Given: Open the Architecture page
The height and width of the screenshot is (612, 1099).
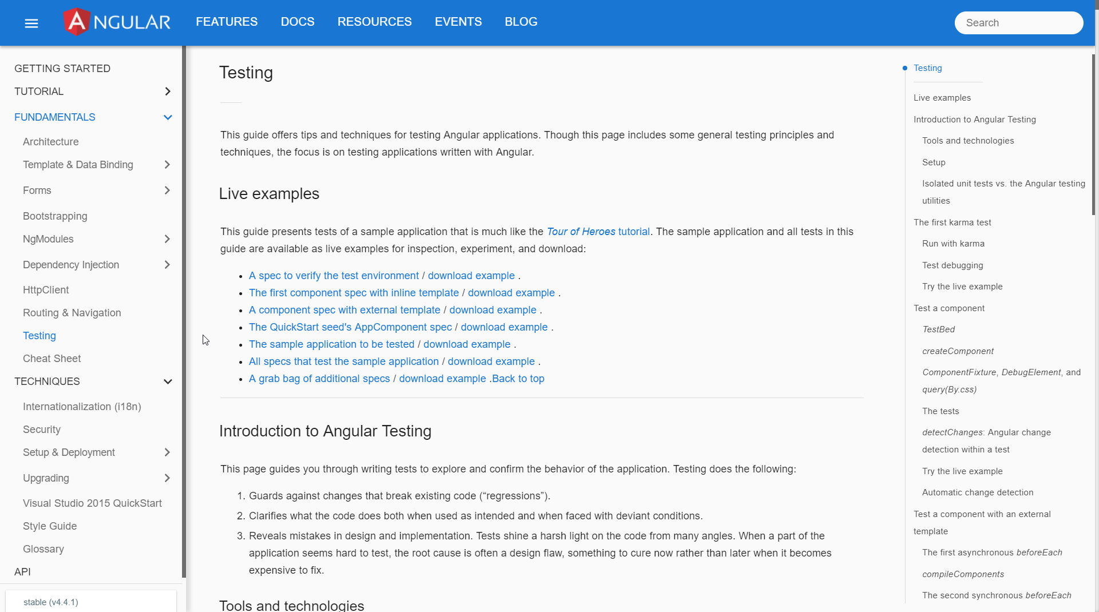Looking at the screenshot, I should tap(51, 142).
